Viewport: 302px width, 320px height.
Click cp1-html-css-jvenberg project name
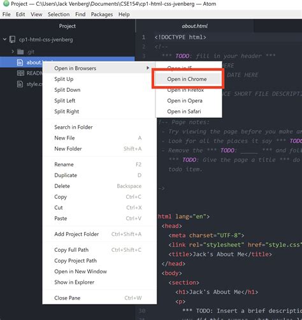pyautogui.click(x=46, y=40)
